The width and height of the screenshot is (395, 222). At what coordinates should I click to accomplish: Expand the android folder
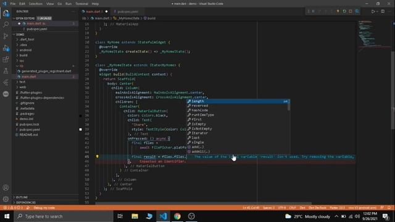pyautogui.click(x=25, y=50)
